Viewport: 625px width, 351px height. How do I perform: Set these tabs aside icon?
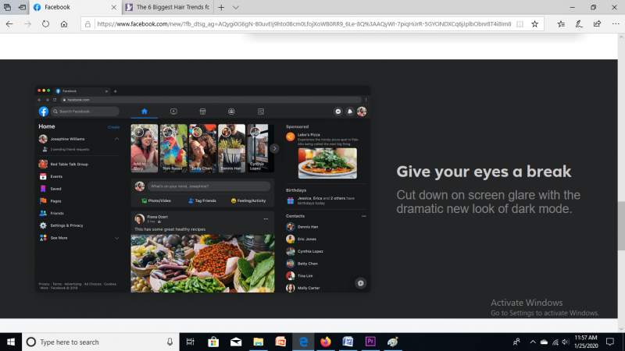coord(23,7)
